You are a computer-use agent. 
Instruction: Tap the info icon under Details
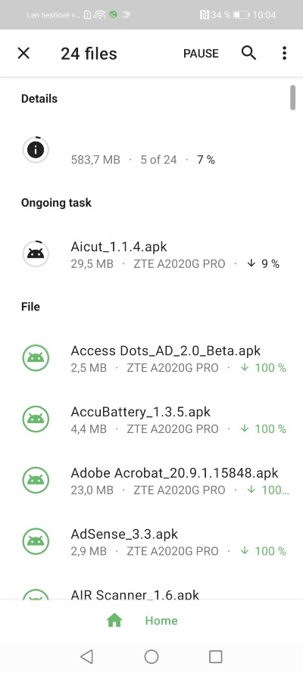point(36,150)
